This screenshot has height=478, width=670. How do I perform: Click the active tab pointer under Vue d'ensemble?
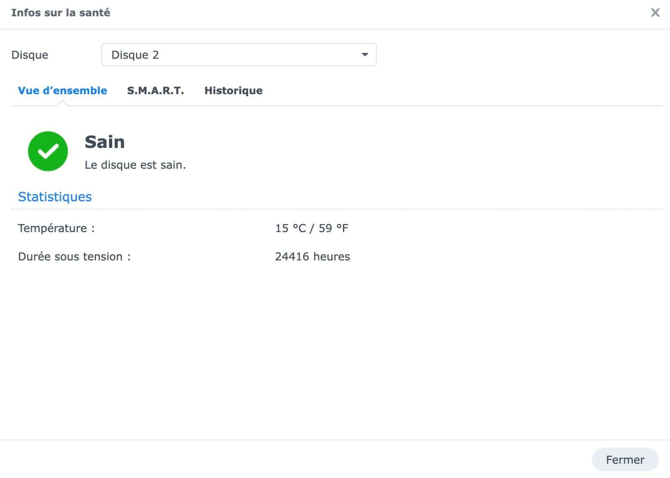click(x=62, y=103)
